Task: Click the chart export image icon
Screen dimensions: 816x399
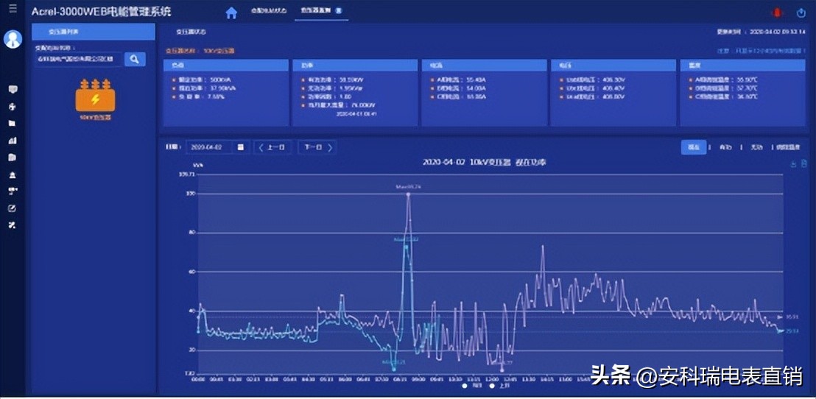Action: coord(794,164)
